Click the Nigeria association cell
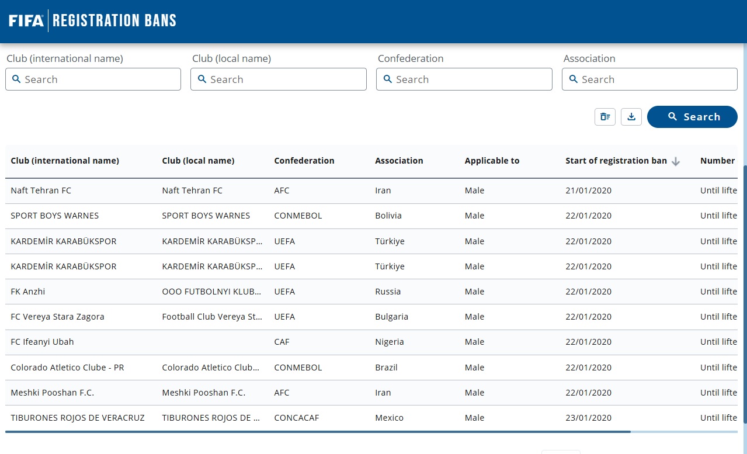The image size is (747, 454). tap(390, 342)
